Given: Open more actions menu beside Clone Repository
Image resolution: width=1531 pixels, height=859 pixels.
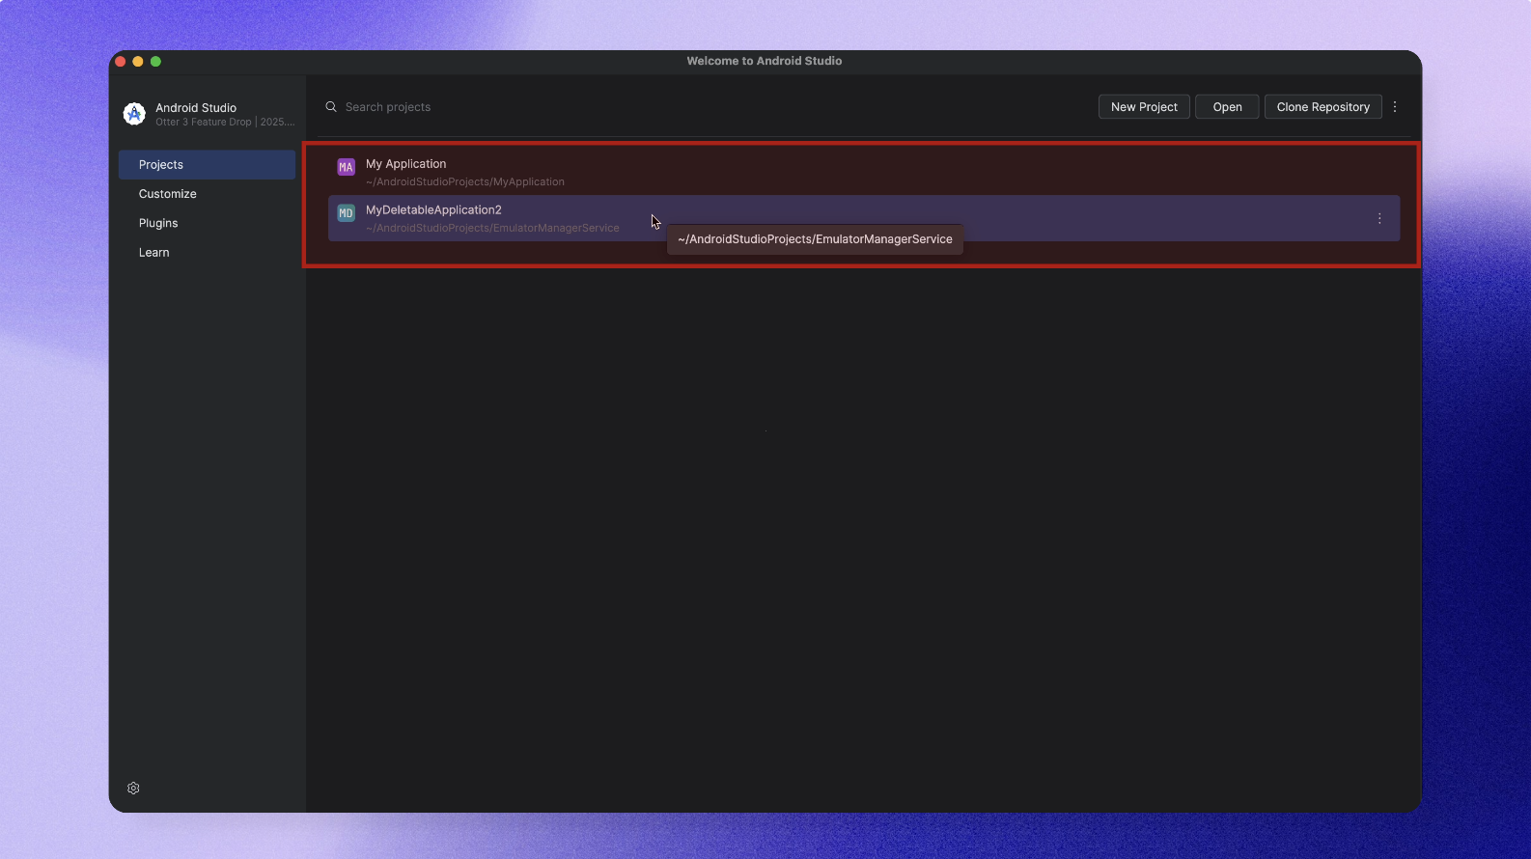Looking at the screenshot, I should (1395, 107).
